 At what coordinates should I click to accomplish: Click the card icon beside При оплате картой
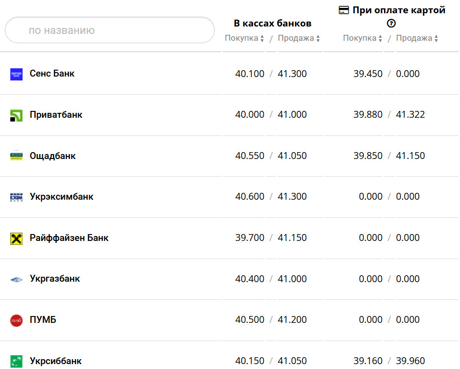[x=344, y=10]
